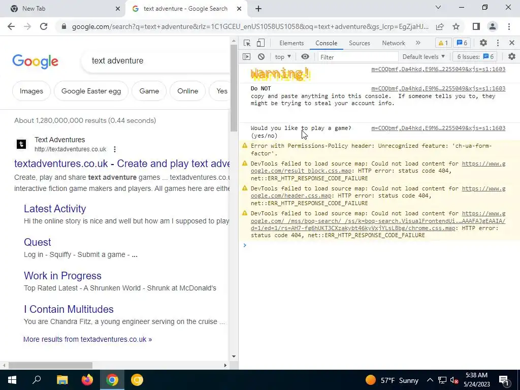The image size is (520, 390).
Task: Open the tab search chevron
Action: [x=438, y=7]
